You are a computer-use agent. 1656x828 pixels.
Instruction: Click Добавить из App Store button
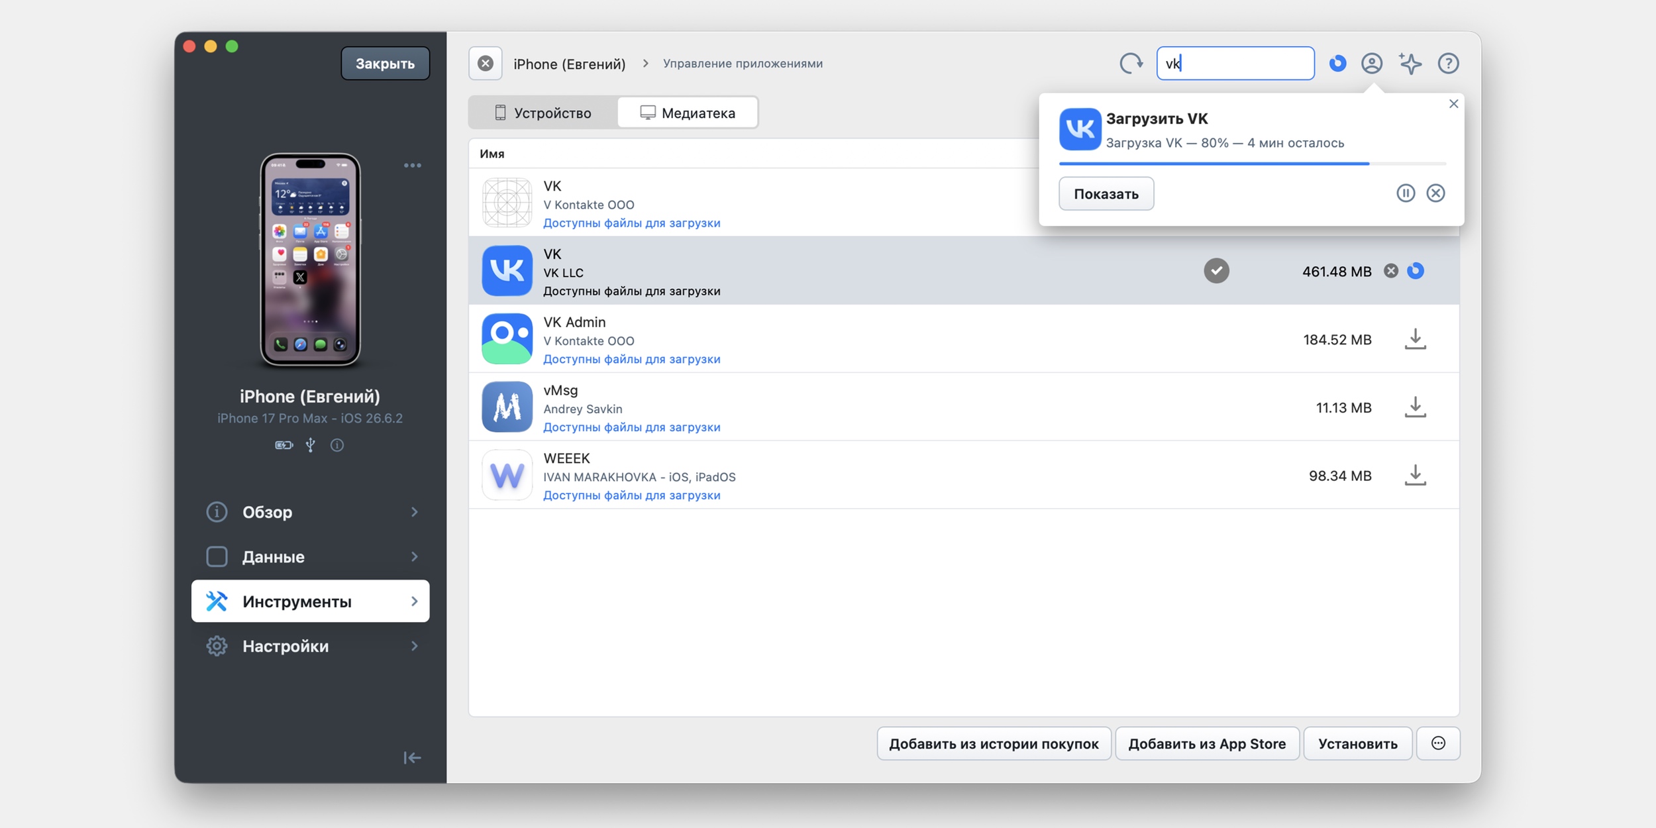pyautogui.click(x=1207, y=743)
